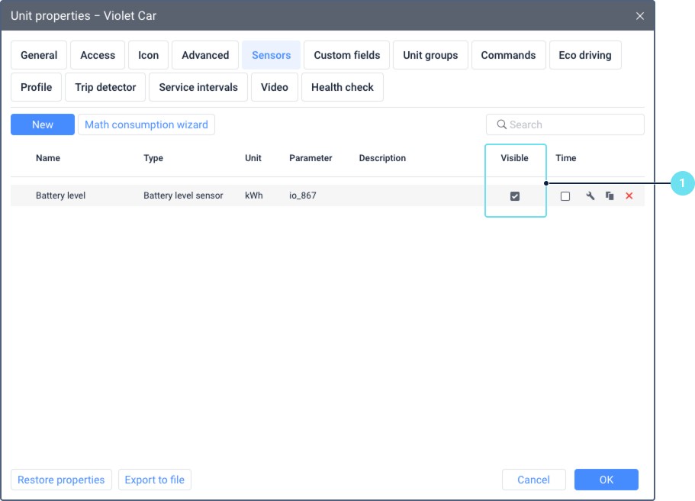Launch the Math consumption wizard
This screenshot has height=501, width=695.
[146, 124]
